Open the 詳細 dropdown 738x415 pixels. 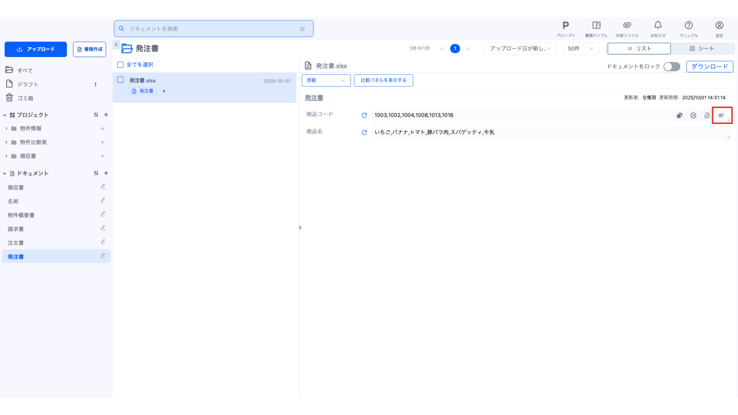[x=326, y=80]
